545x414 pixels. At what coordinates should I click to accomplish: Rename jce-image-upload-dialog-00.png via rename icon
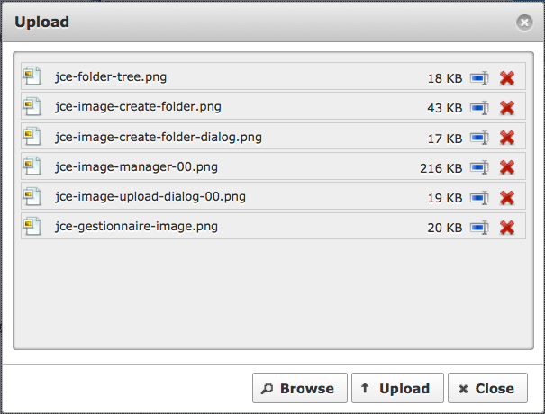click(x=479, y=198)
